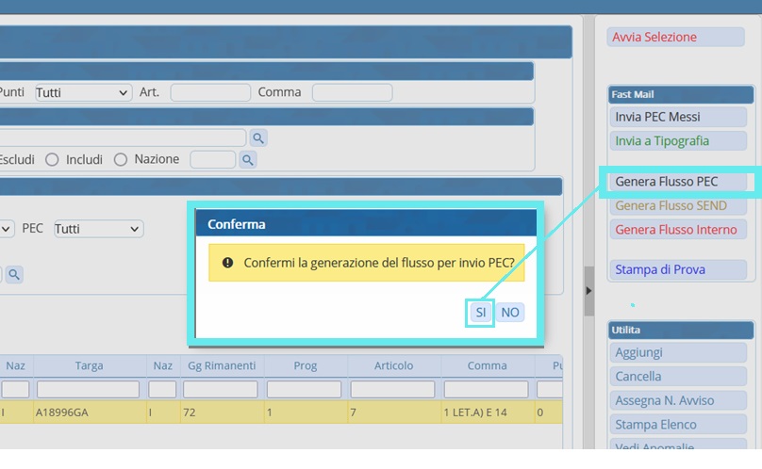This screenshot has height=469, width=762.
Task: Select the Includi radio button
Action: (53, 160)
